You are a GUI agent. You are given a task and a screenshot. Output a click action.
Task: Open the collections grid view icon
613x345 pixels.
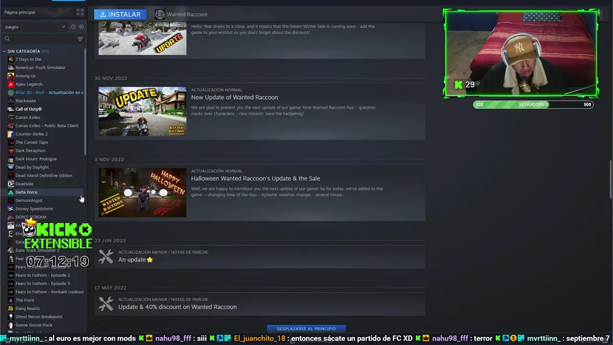[80, 12]
